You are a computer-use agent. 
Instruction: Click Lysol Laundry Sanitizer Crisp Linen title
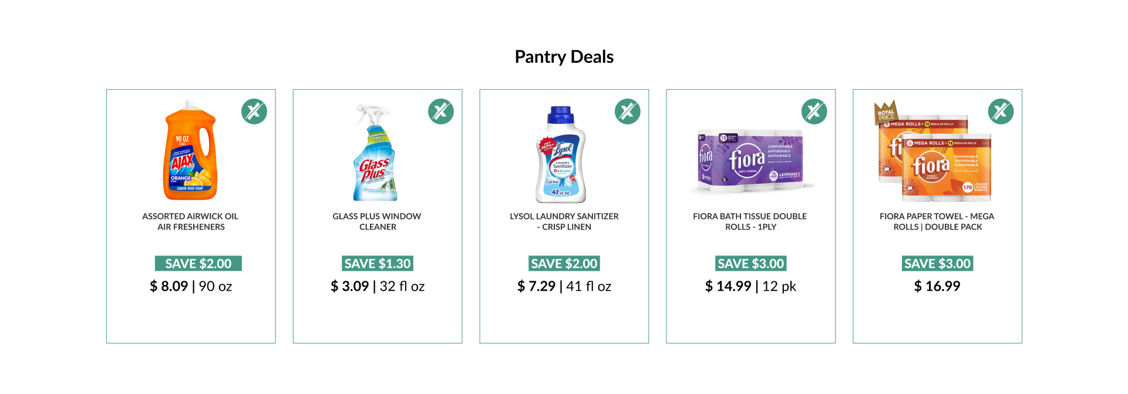click(564, 221)
